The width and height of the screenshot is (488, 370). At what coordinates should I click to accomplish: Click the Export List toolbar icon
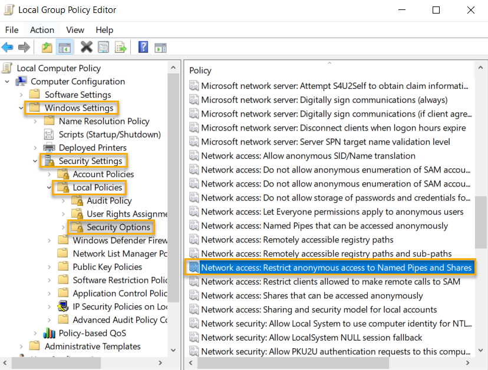click(x=120, y=47)
